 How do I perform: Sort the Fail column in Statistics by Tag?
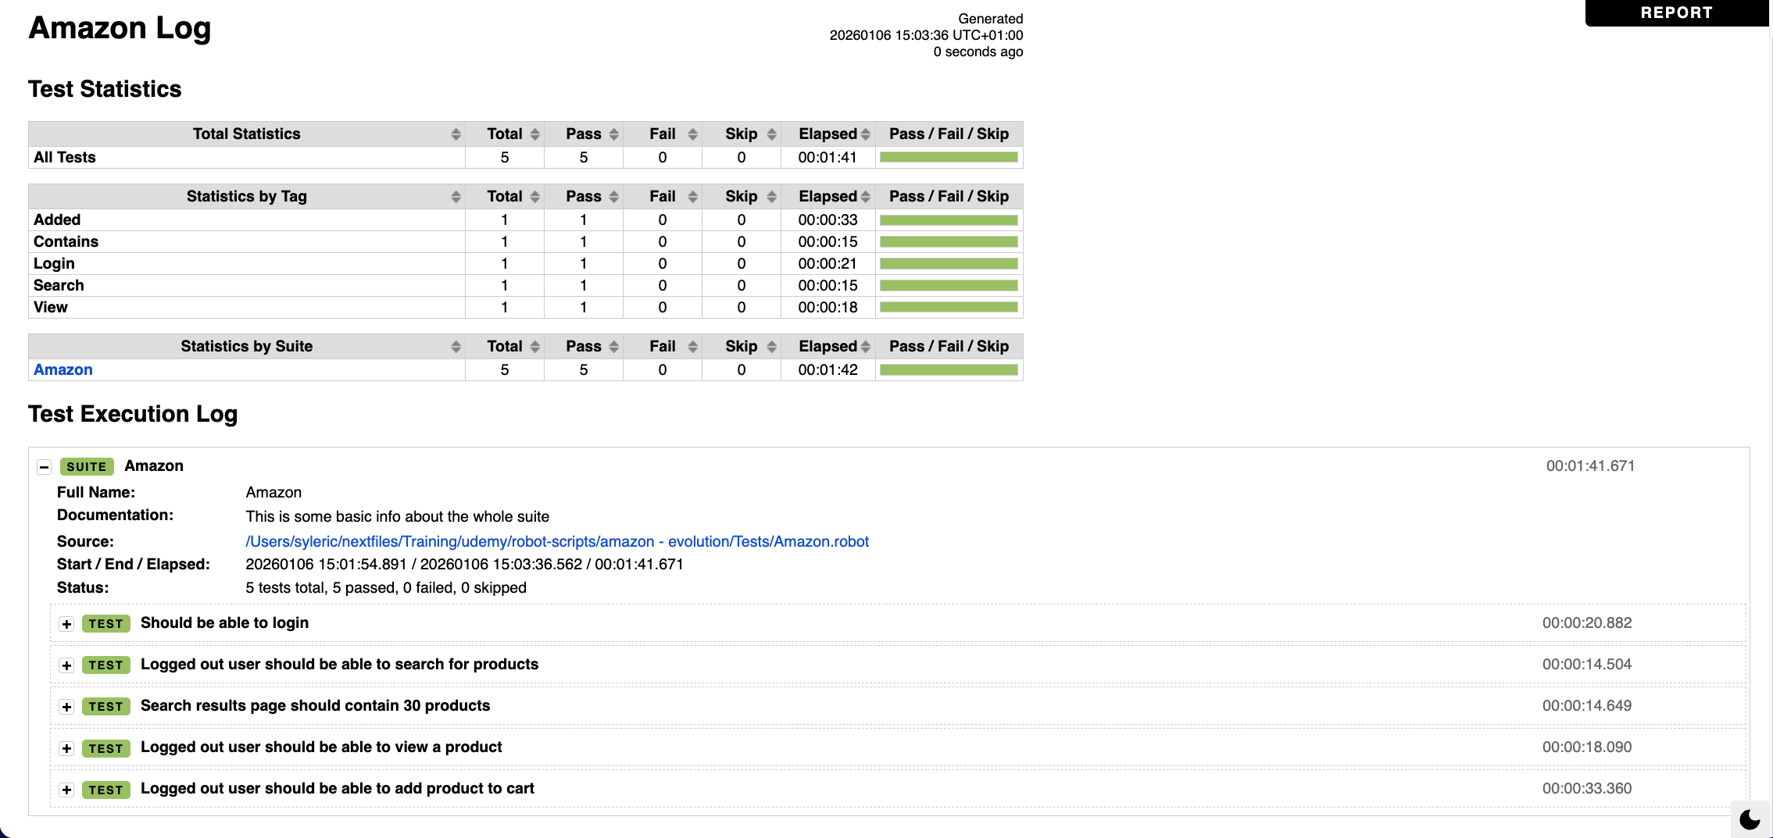[693, 196]
